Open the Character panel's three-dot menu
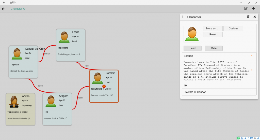 click(x=182, y=17)
